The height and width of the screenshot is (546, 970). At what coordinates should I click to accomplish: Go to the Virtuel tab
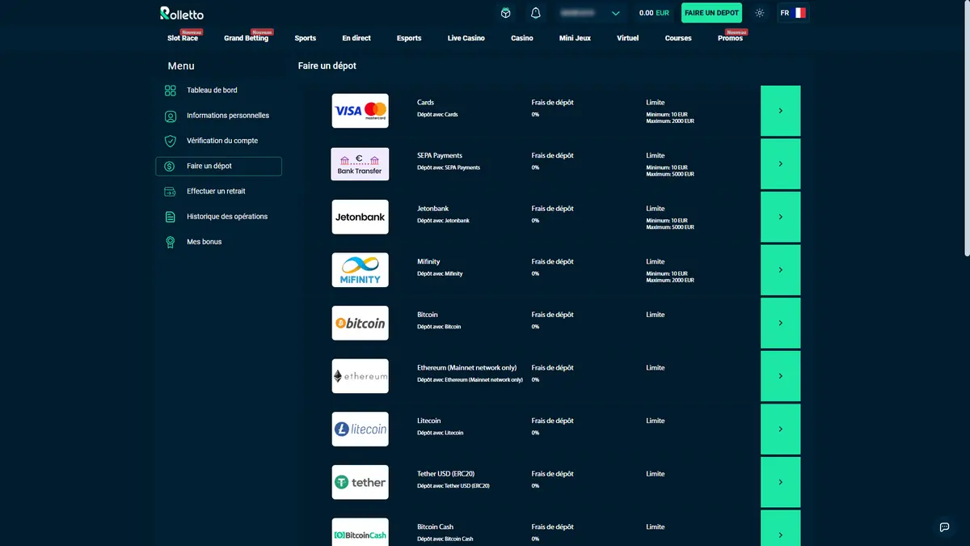point(628,38)
